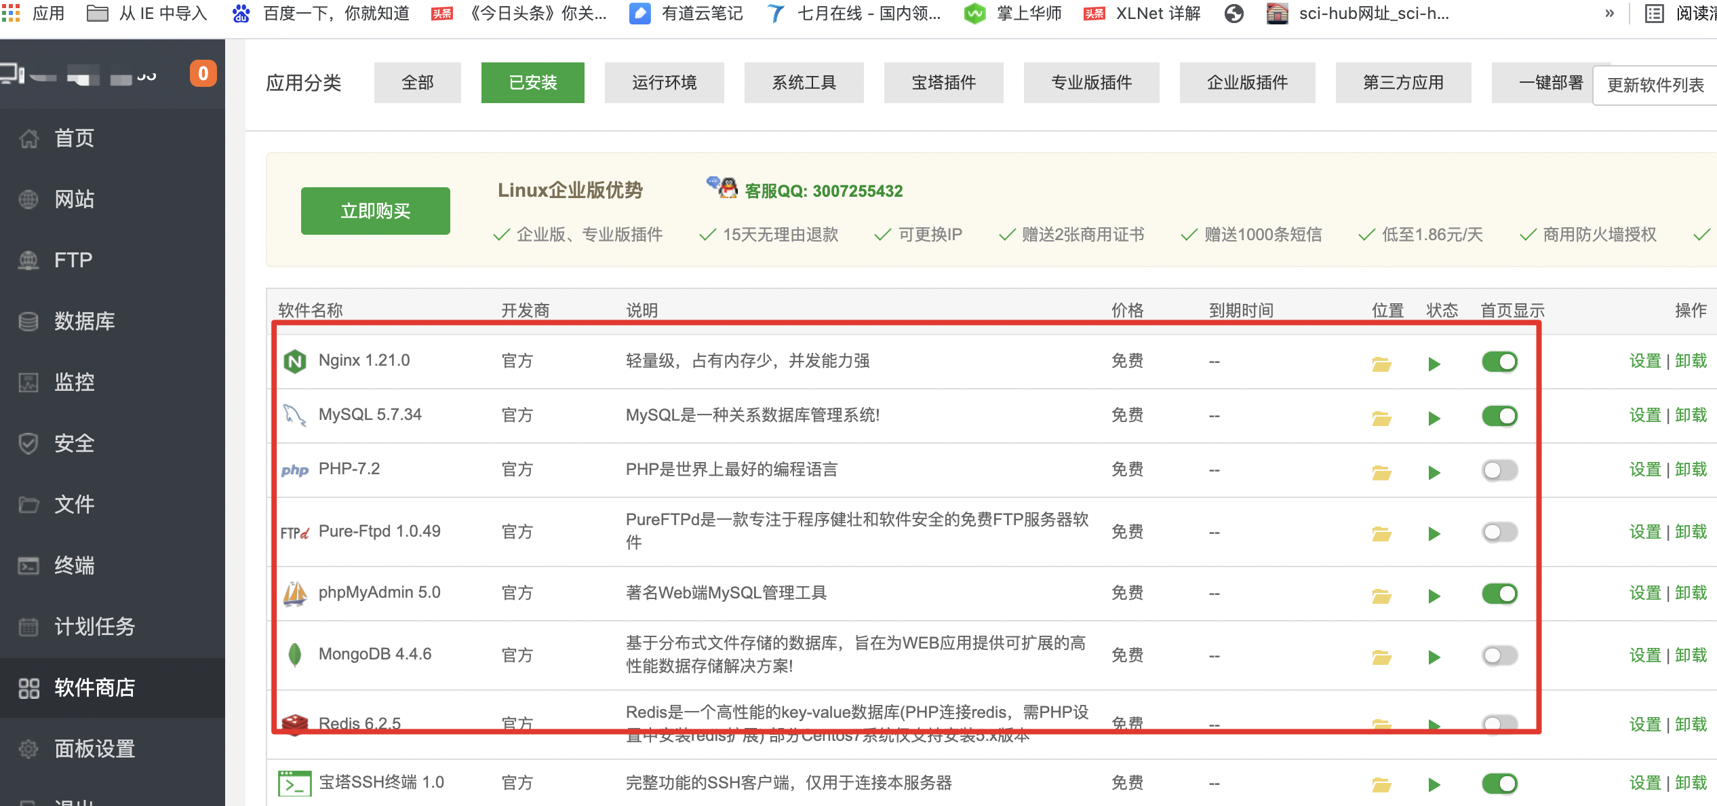
Task: Click the Nginx logo icon
Action: [294, 361]
